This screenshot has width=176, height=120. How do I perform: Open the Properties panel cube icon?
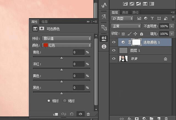click(104, 39)
